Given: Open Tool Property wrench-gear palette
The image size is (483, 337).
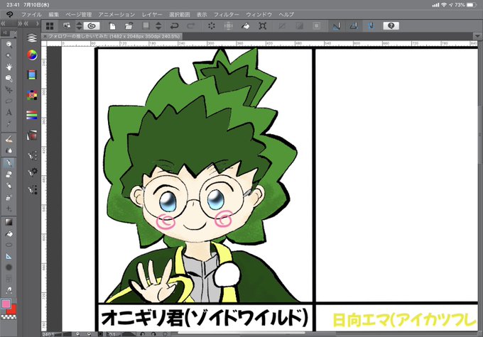Looking at the screenshot, I should click(33, 172).
